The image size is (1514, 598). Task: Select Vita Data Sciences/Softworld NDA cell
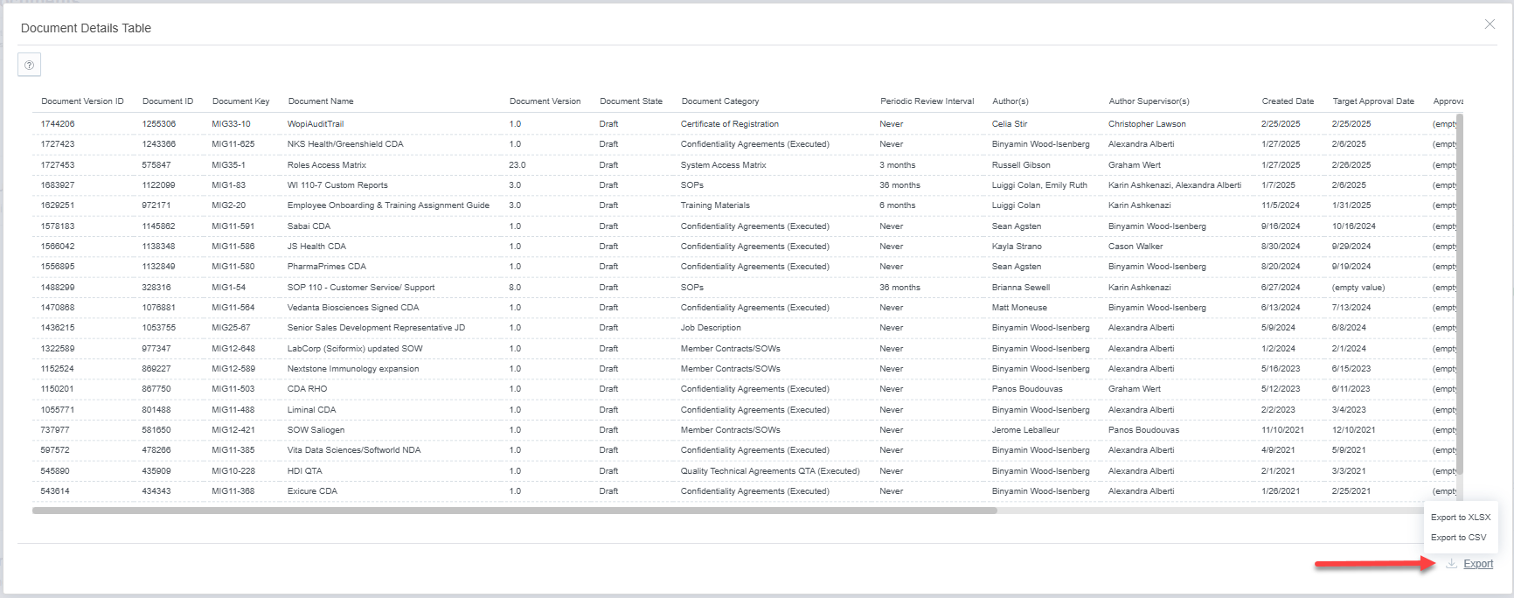(x=354, y=450)
